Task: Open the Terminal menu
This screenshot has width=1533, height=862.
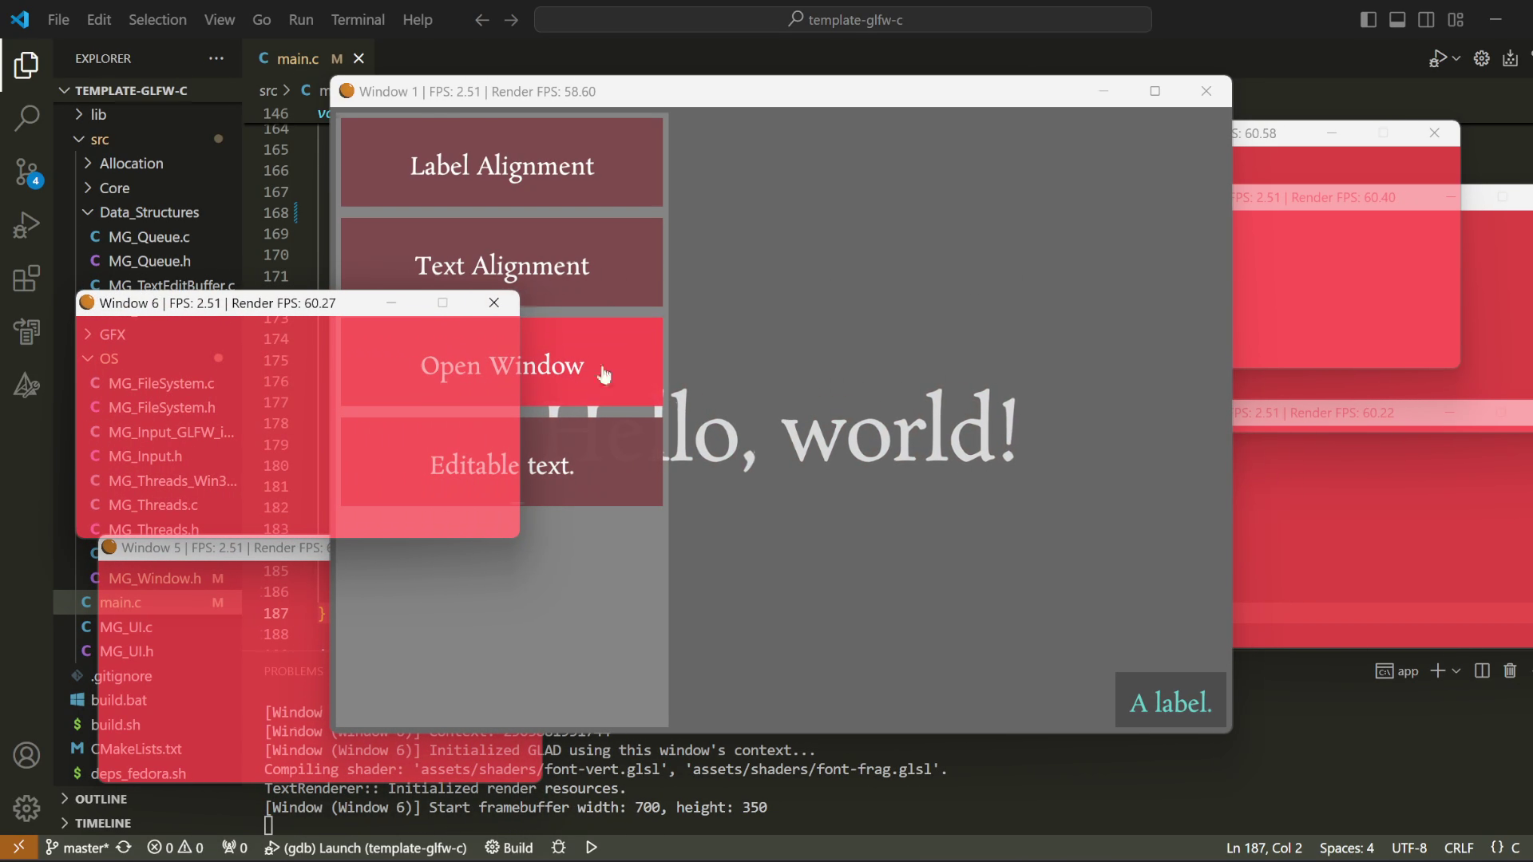Action: (358, 20)
